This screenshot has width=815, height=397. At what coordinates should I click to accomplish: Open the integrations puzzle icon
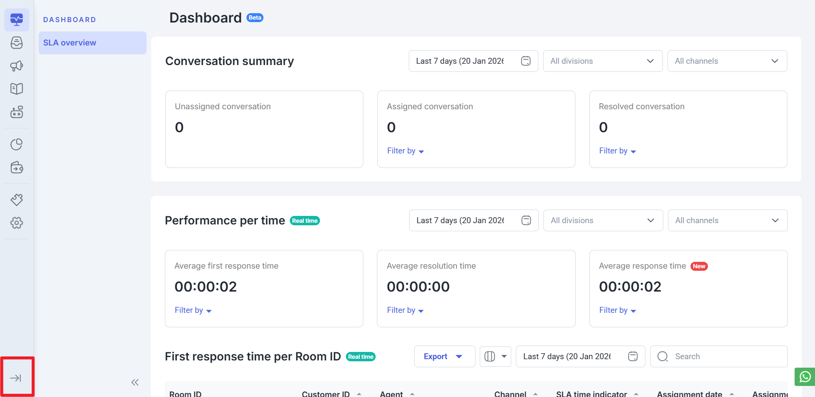click(x=17, y=200)
